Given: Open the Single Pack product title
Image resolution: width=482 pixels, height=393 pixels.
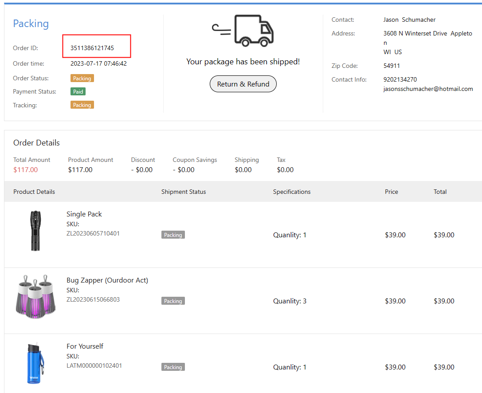Looking at the screenshot, I should (84, 214).
